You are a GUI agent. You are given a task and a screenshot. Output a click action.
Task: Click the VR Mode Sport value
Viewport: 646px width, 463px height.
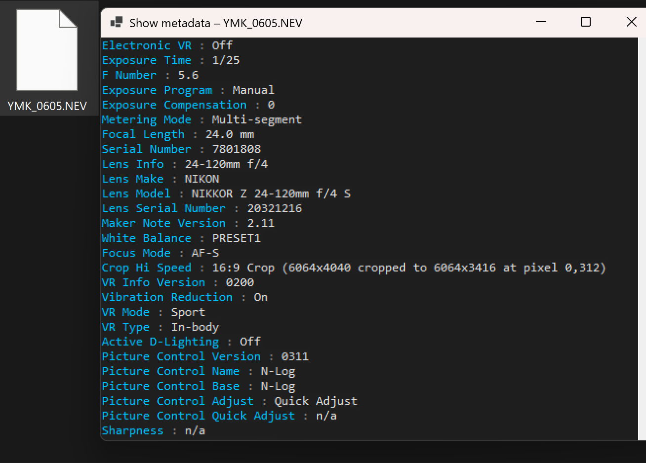pos(188,312)
